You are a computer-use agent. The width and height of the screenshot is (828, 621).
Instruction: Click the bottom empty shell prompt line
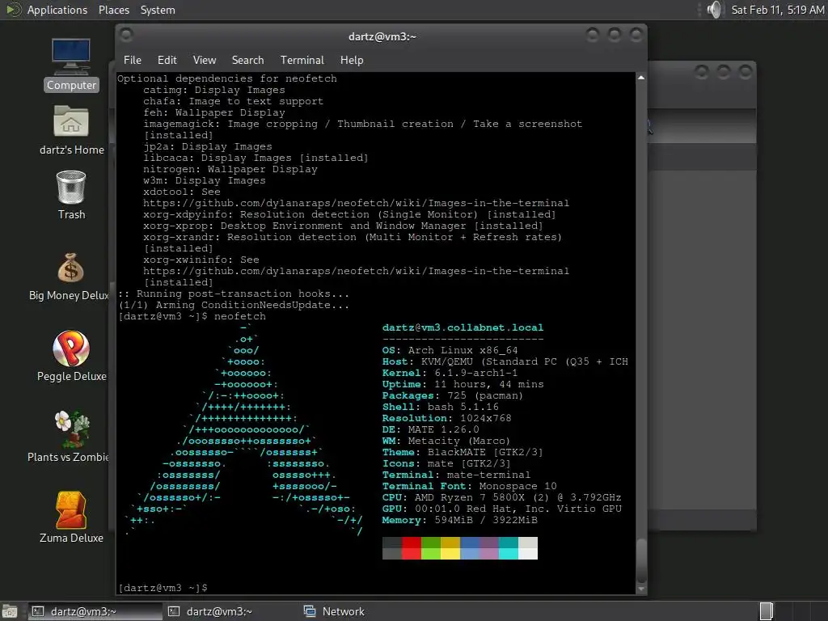point(163,589)
